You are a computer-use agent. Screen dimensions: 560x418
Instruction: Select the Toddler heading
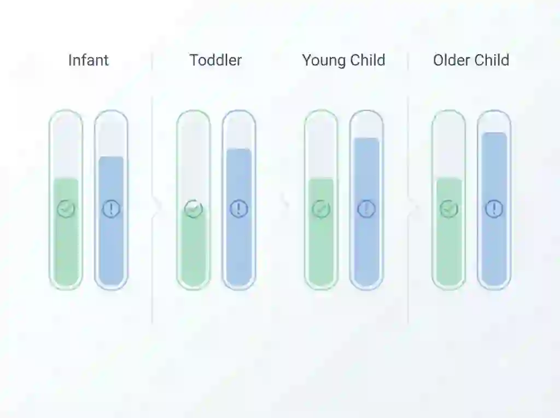pyautogui.click(x=215, y=60)
